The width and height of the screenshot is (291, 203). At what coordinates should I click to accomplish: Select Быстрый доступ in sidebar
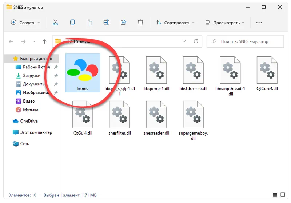(32, 59)
